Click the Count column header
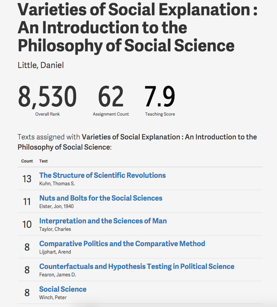 pos(27,161)
